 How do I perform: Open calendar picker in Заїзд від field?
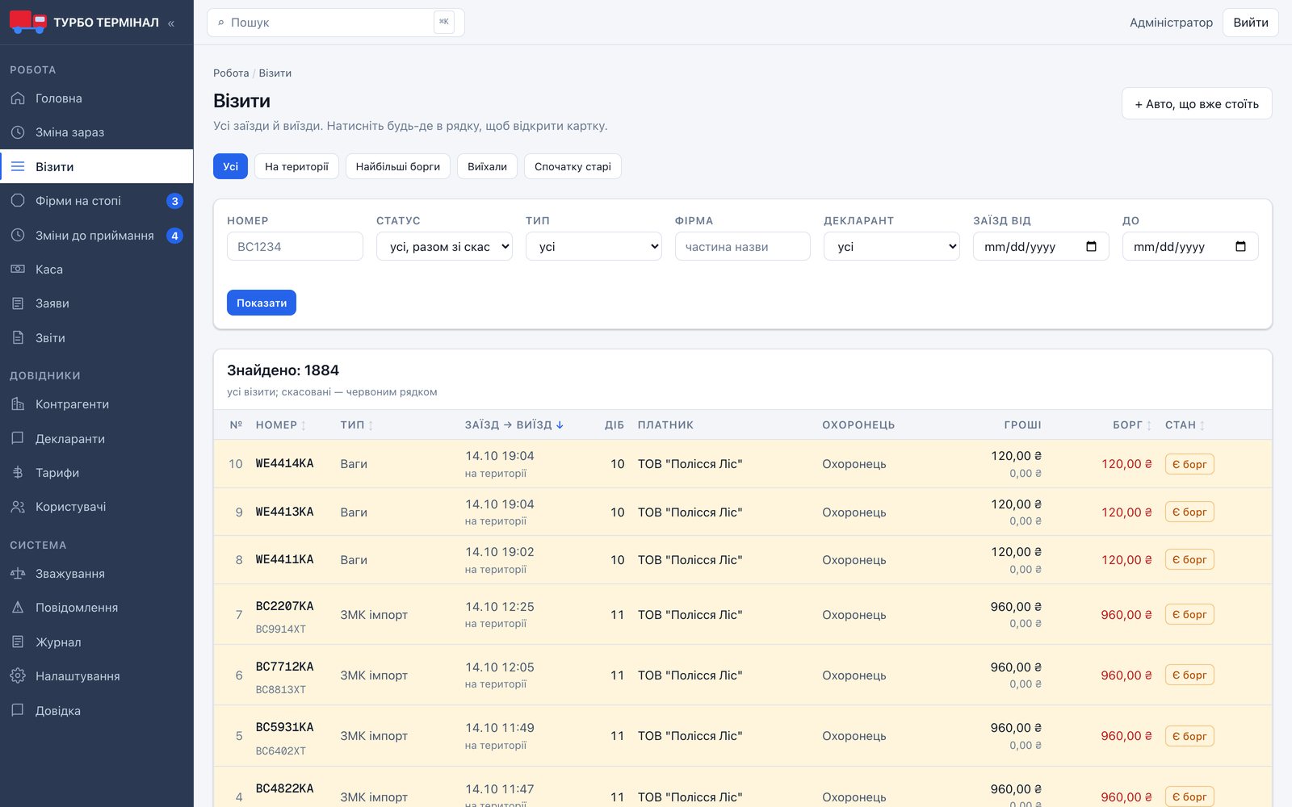[1091, 246]
